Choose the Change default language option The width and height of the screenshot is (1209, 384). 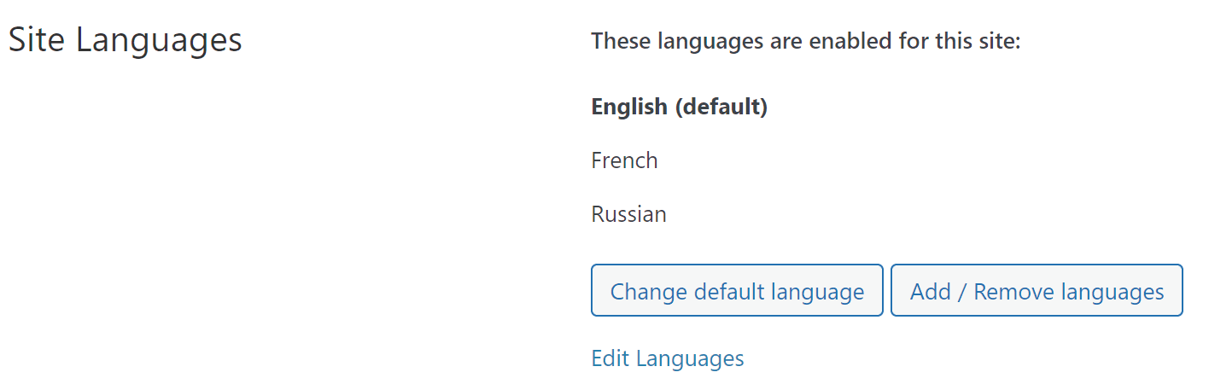[737, 291]
